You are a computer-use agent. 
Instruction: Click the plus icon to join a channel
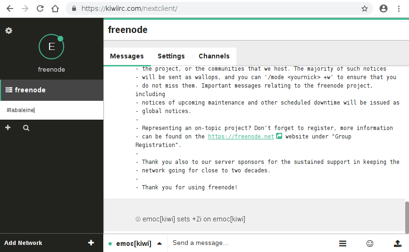(8, 128)
